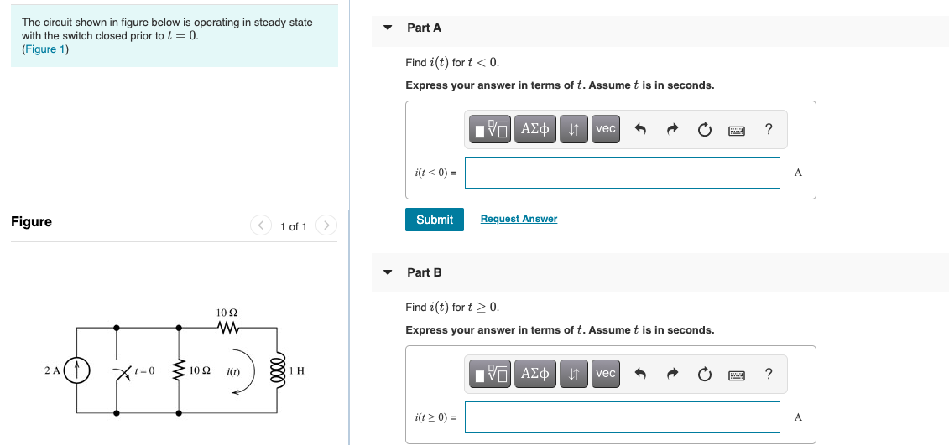Image resolution: width=949 pixels, height=445 pixels.
Task: Open keyboard shortcuts in Part A toolbar
Action: click(737, 130)
